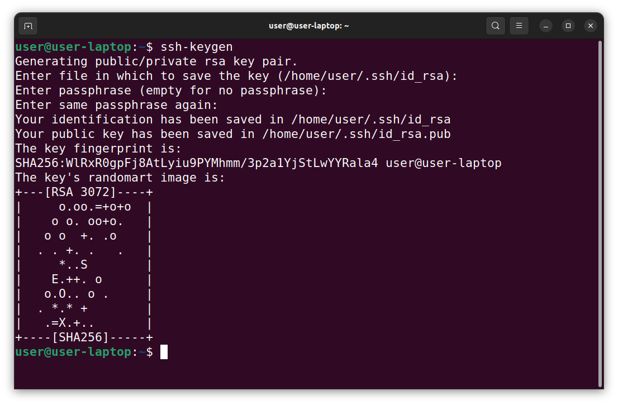Open the hamburger main menu
Screen dimensions: 618x405
(x=519, y=26)
